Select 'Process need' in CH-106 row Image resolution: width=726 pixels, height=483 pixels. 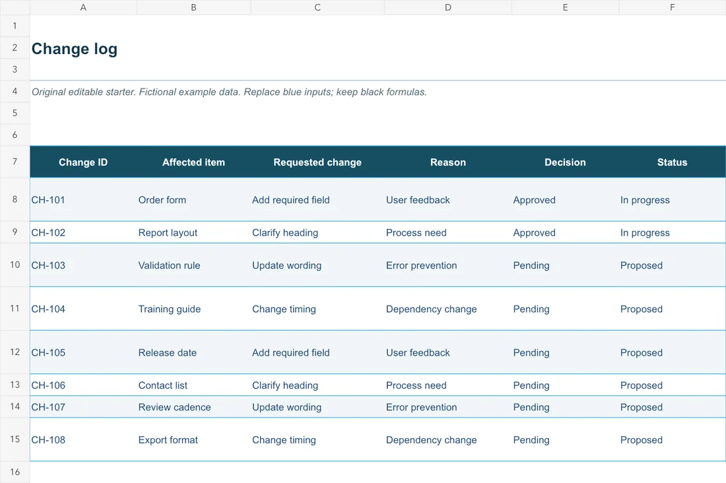(448, 385)
